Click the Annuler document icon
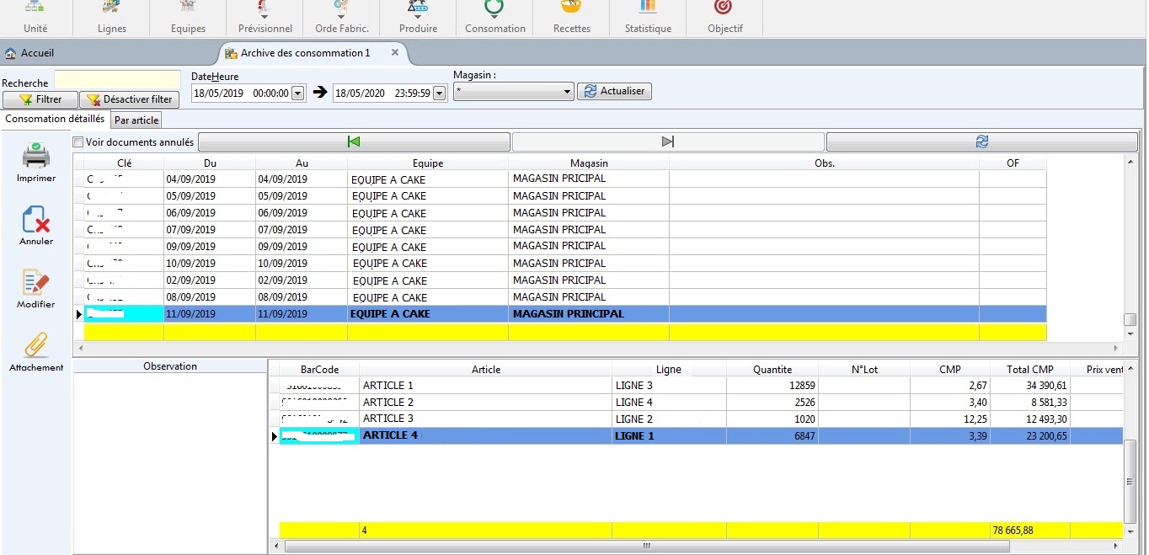The height and width of the screenshot is (555, 1149). coord(35,220)
